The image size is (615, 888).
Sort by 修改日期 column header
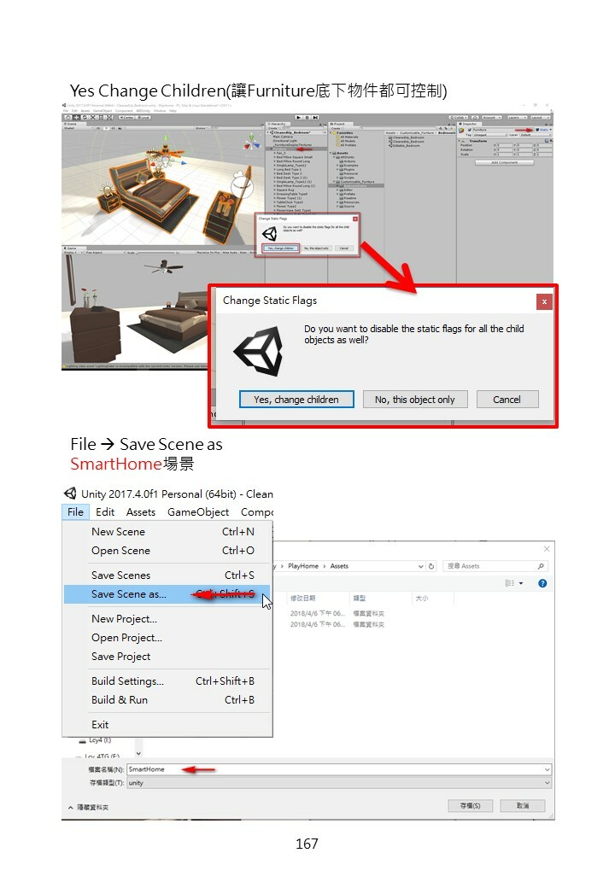point(303,598)
